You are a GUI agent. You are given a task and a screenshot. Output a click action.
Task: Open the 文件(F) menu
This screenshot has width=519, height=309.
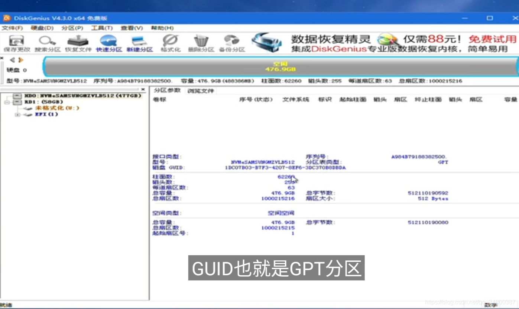coord(12,28)
